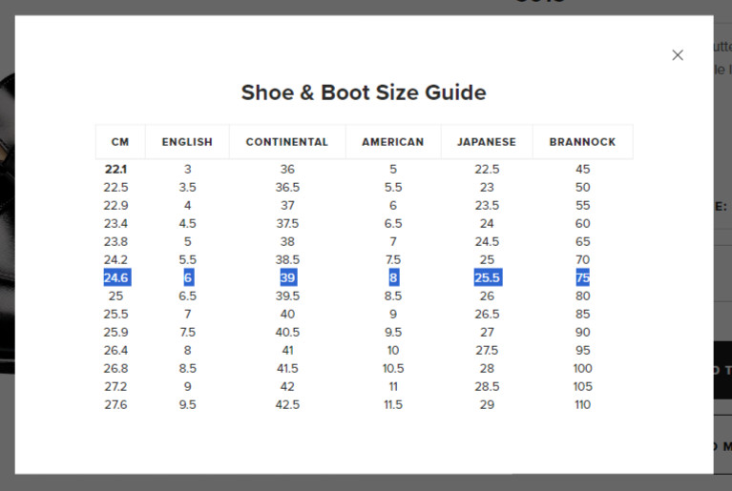Click the Japanese size 29 cell
Image resolution: width=732 pixels, height=491 pixels.
pos(487,404)
